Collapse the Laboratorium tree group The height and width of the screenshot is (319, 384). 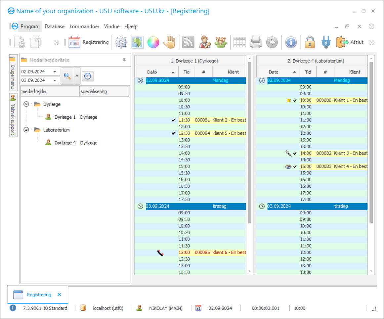tap(26, 130)
